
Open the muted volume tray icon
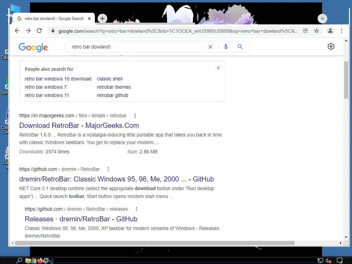click(x=329, y=261)
